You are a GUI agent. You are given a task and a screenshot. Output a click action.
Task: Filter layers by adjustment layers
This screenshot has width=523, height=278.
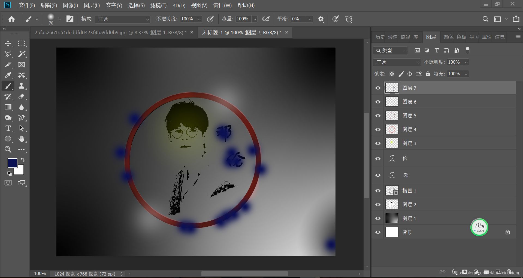click(x=427, y=50)
